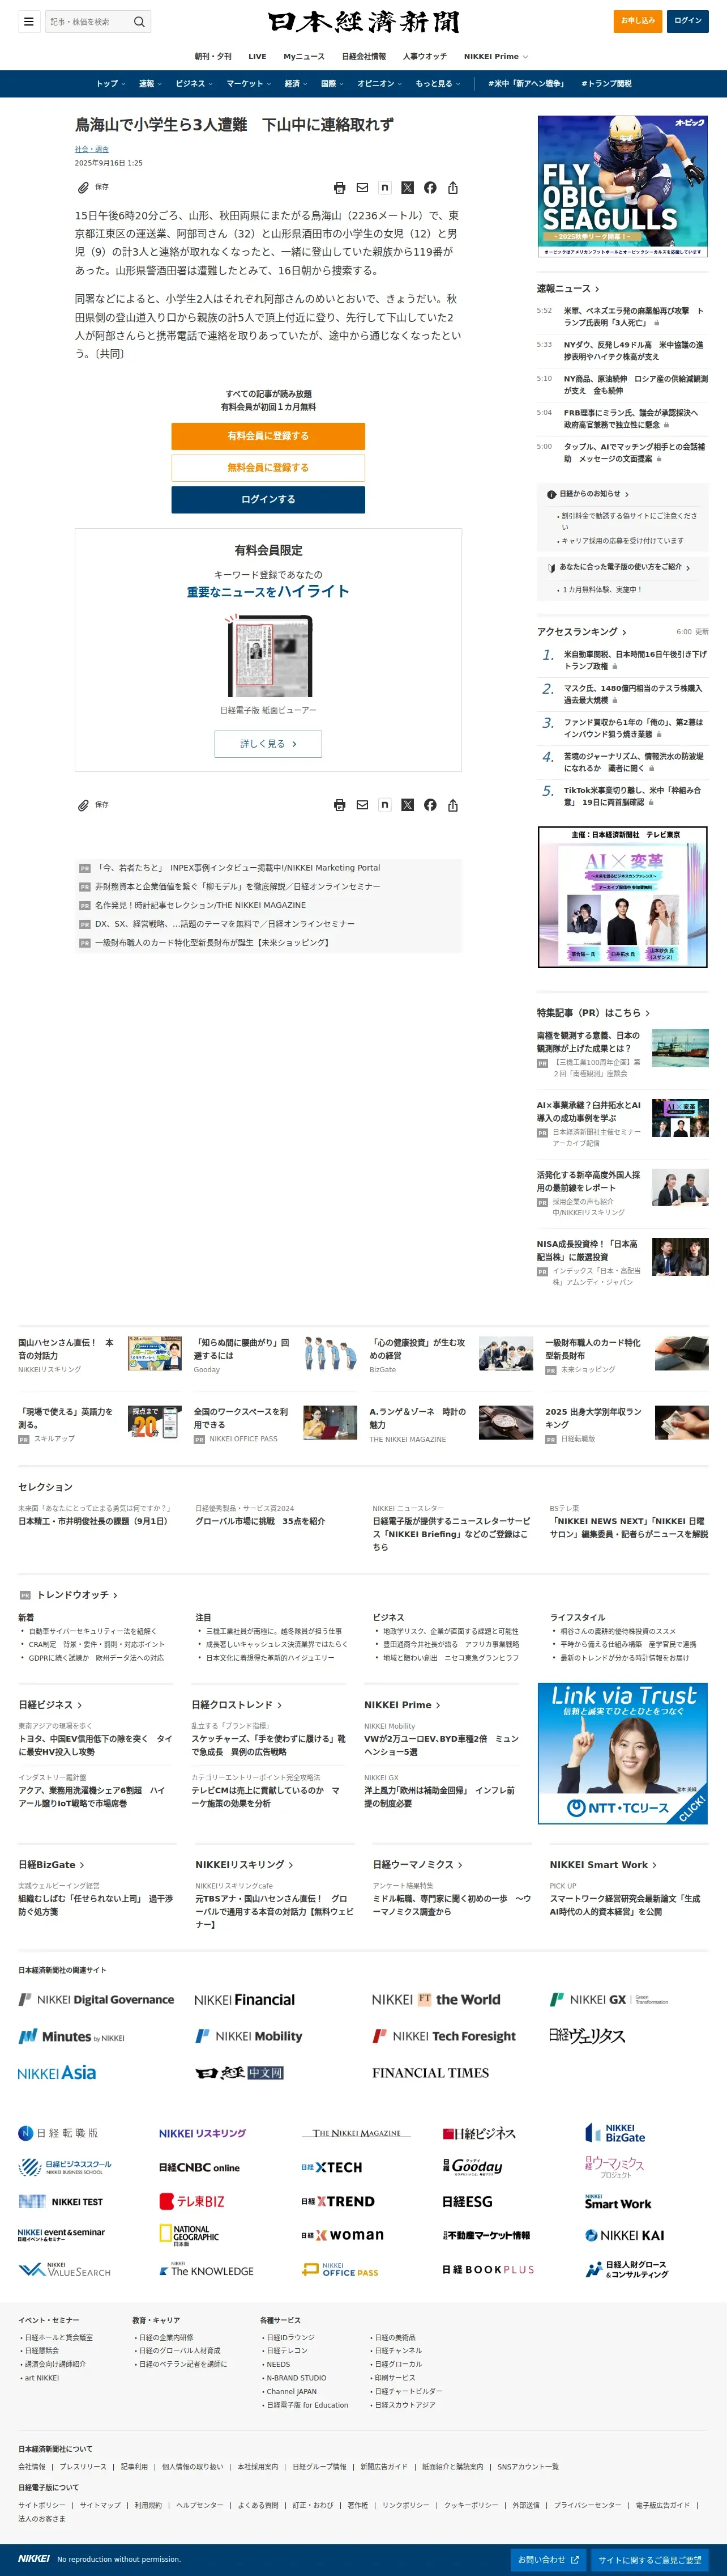Click the ログインする button
The width and height of the screenshot is (727, 2576).
tap(268, 500)
